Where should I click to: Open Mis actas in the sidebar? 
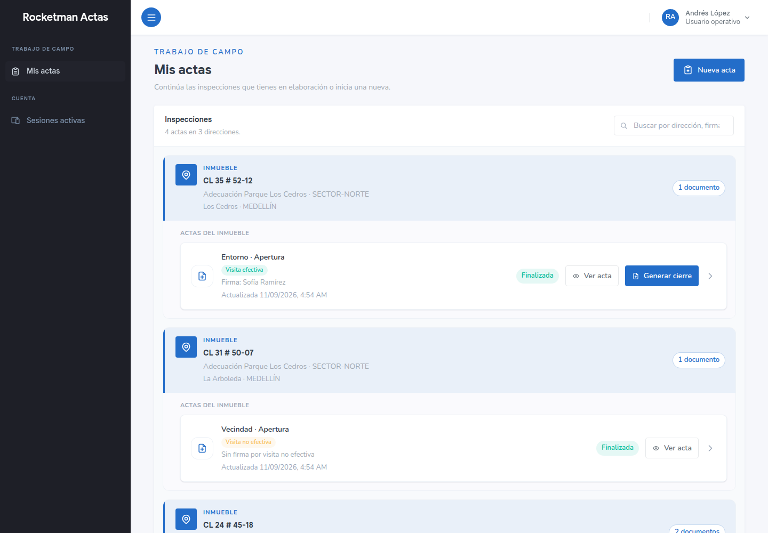(66, 71)
